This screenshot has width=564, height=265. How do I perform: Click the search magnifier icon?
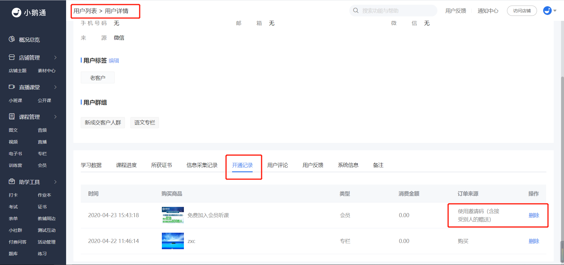[x=356, y=11]
